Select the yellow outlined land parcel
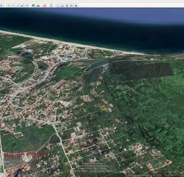Image resolution: width=184 pixels, height=177 pixels. click(103, 108)
